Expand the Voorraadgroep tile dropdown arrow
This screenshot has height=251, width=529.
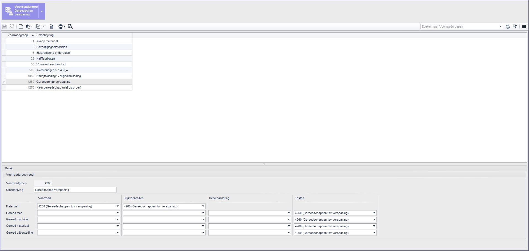[x=42, y=12]
